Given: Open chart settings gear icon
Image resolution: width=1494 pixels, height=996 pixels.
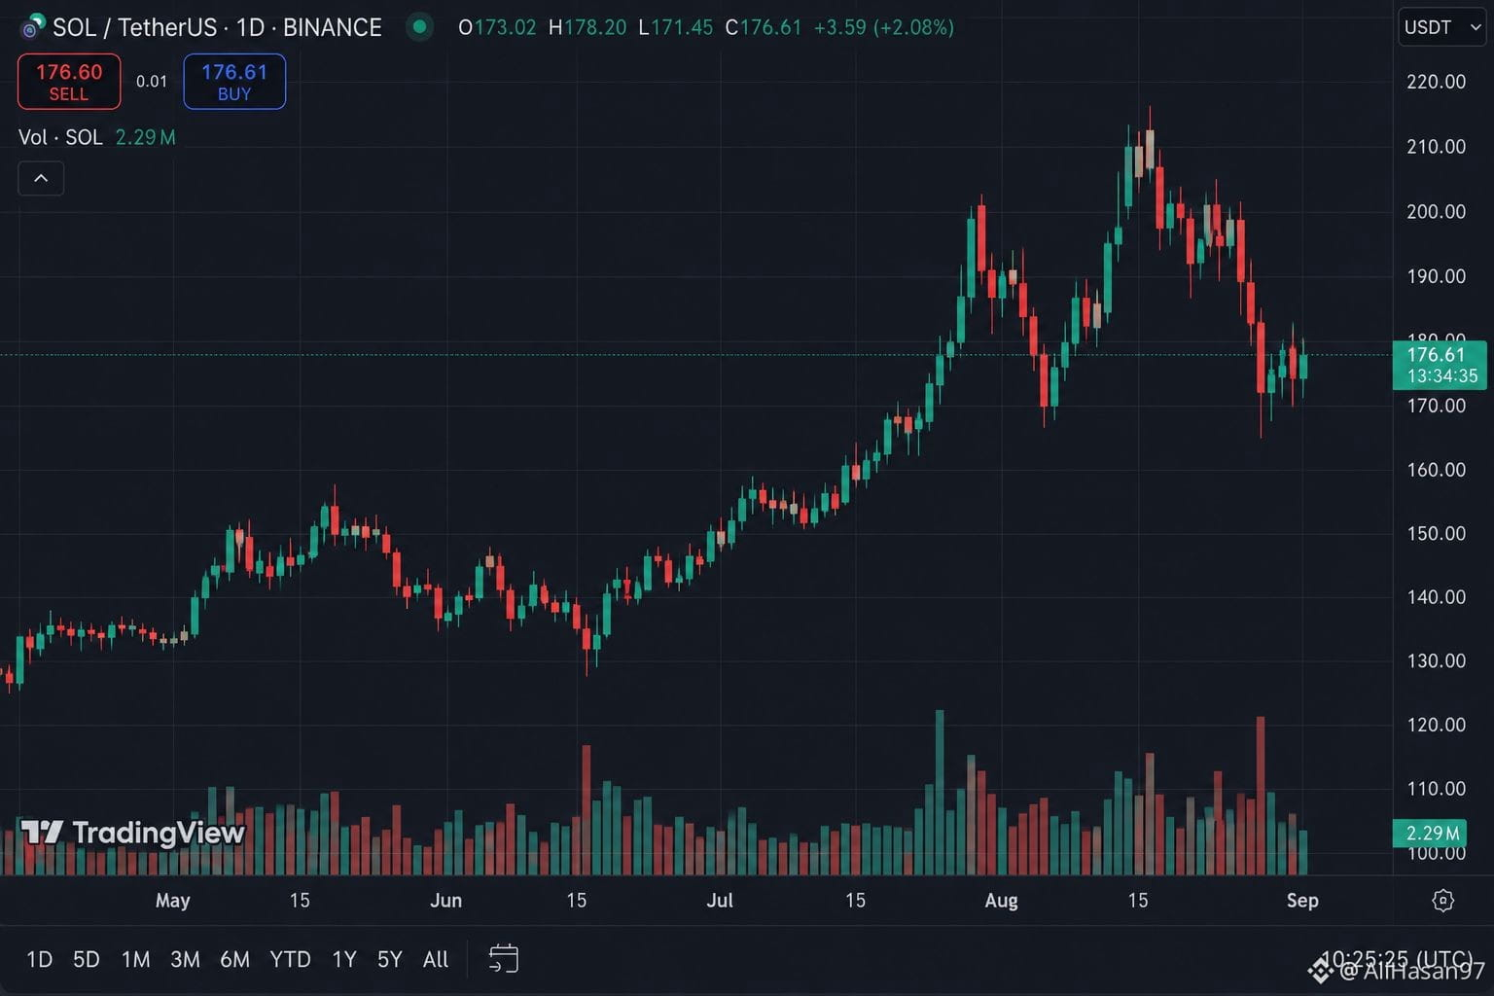Looking at the screenshot, I should click(1443, 901).
